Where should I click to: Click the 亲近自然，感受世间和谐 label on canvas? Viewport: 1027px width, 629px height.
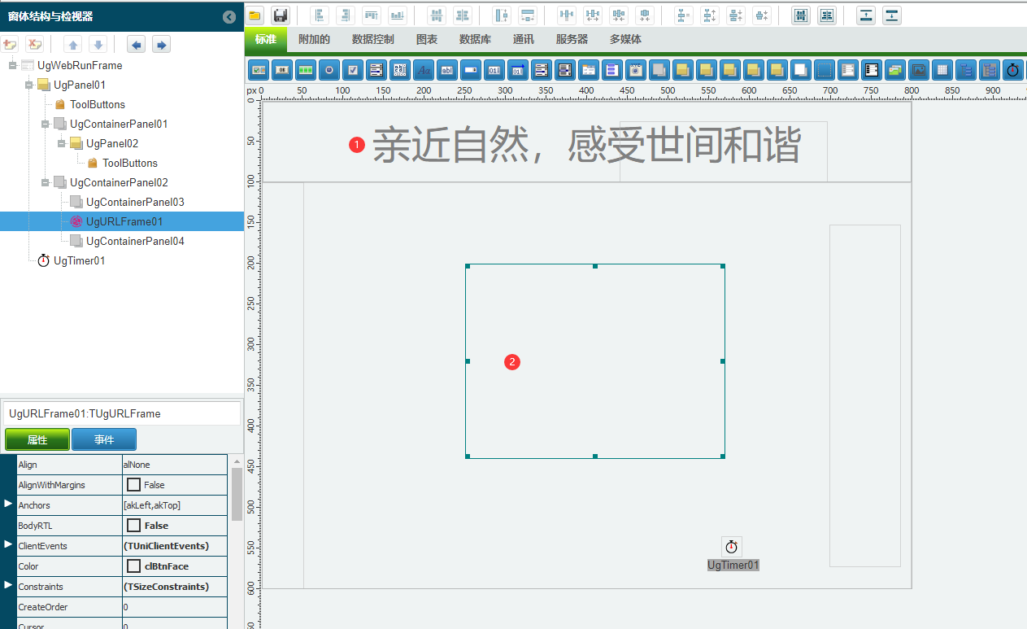587,146
